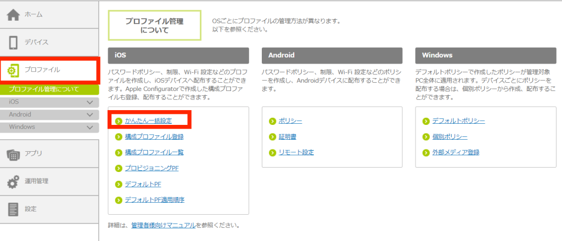This screenshot has height=241, width=562.
Task: Click the 運用管理 gears icon
Action: click(x=13, y=181)
